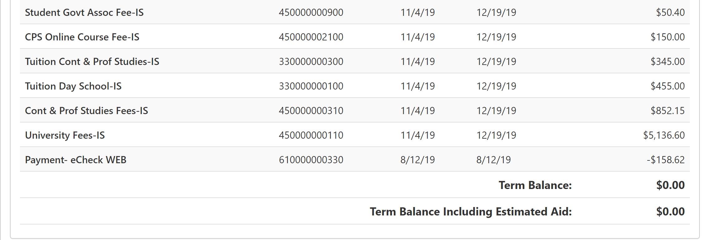The height and width of the screenshot is (240, 702).
Task: Click account code 450000000310
Action: [x=311, y=111]
